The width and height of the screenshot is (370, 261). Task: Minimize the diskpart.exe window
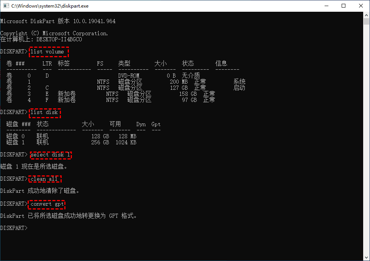click(326, 6)
